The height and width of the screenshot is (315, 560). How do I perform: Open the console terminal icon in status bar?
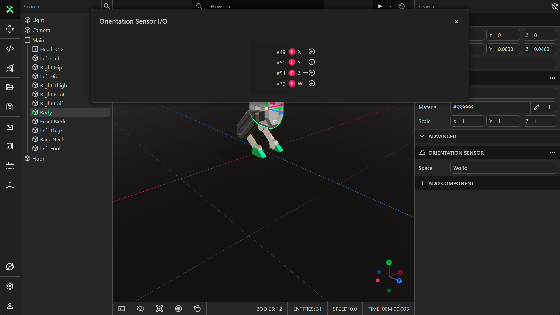click(x=122, y=309)
